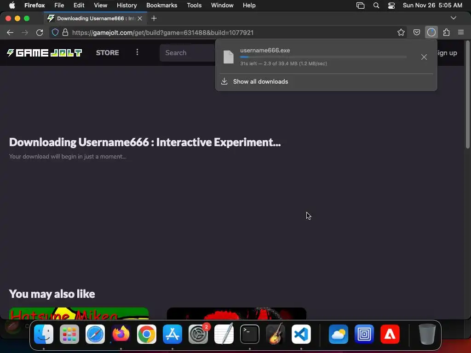Viewport: 471px width, 353px height.
Task: Click the You may also like heading
Action: [x=52, y=294]
